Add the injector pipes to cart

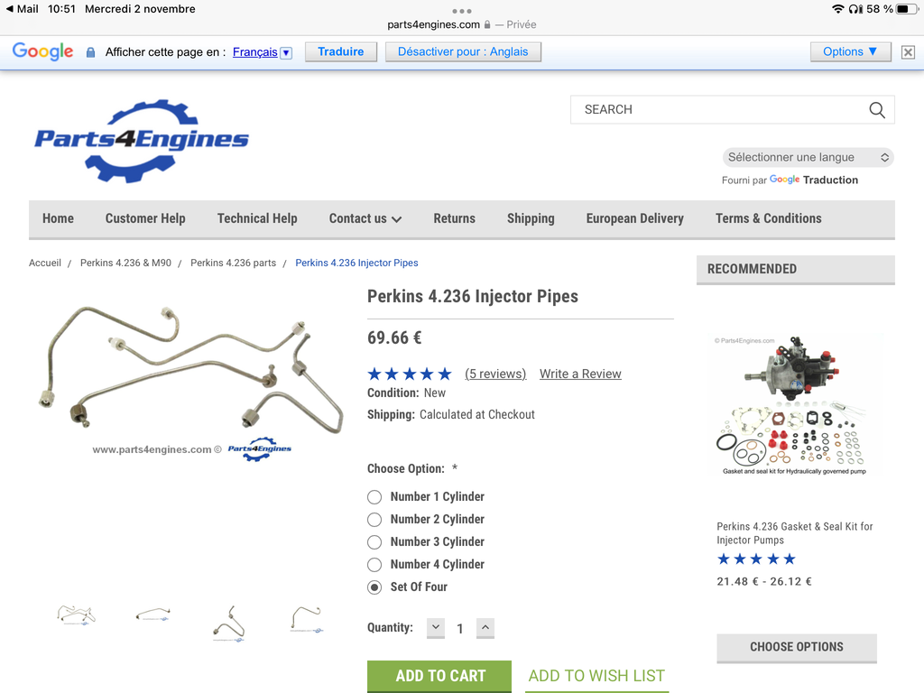[x=439, y=676]
